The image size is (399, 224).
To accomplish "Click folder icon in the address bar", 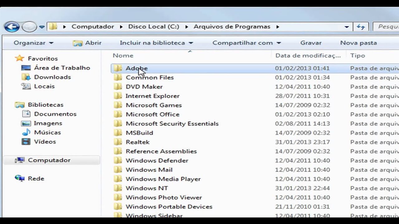I will click(x=53, y=27).
